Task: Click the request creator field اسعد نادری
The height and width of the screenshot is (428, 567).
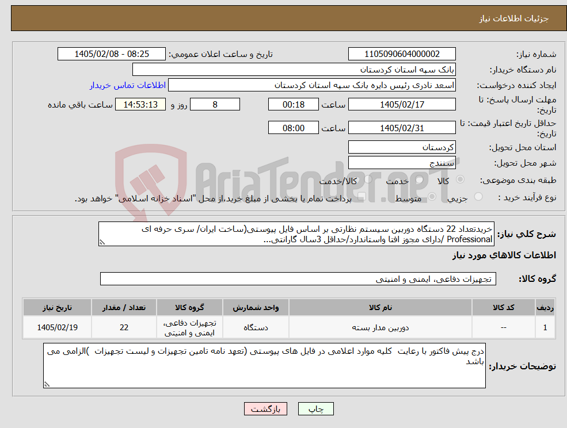Action: [312, 85]
